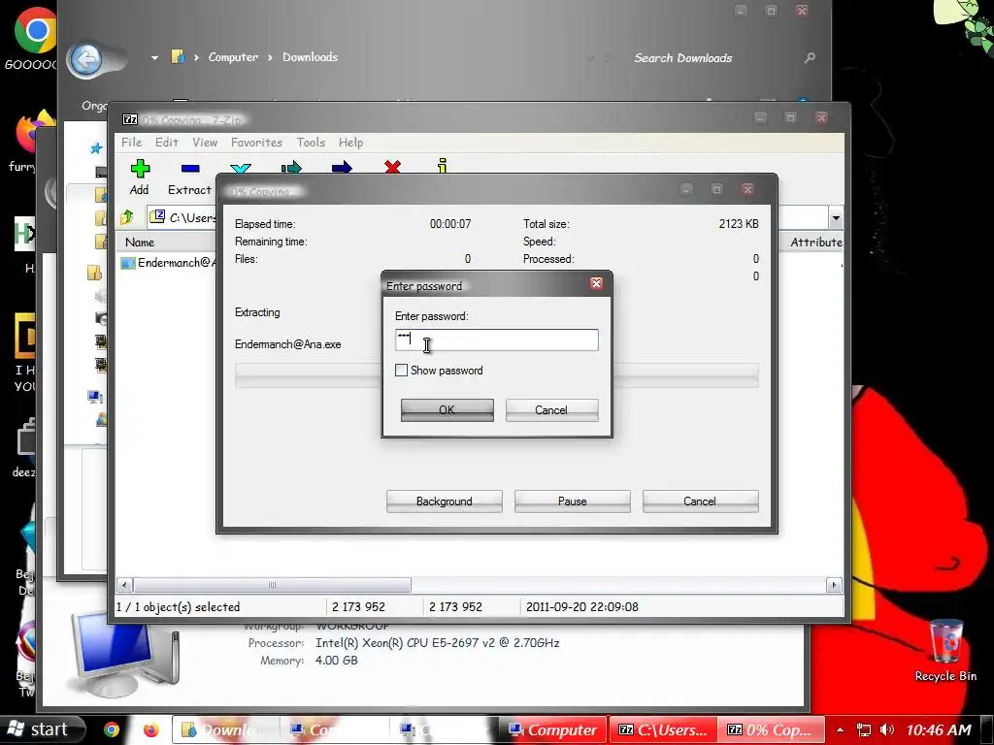Click the Move arrow icon in 7-Zip toolbar
Viewport: 994px width, 745px height.
click(342, 167)
